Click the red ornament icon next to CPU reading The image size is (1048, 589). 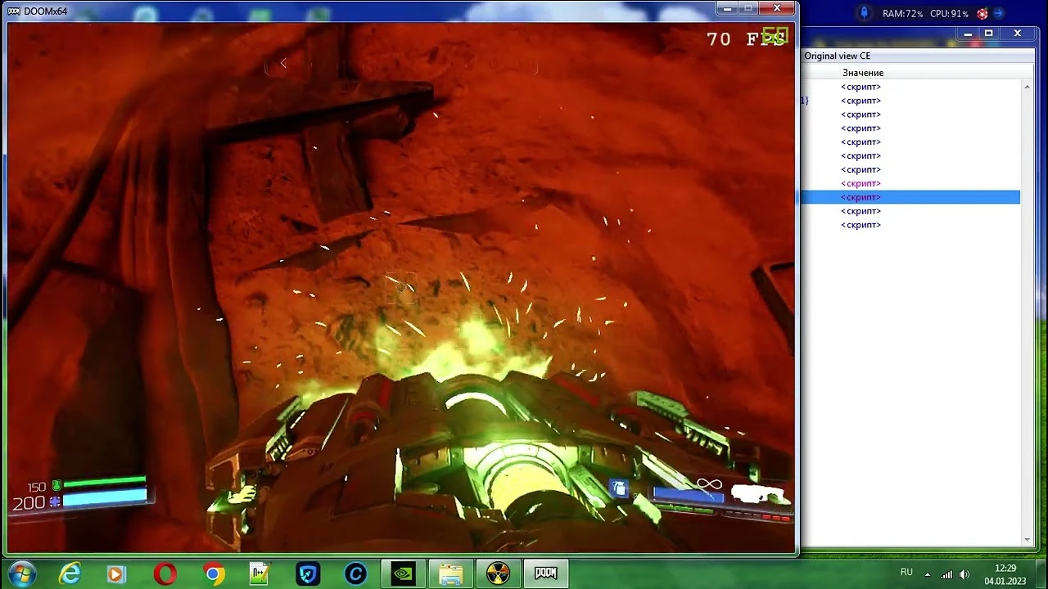tap(982, 13)
